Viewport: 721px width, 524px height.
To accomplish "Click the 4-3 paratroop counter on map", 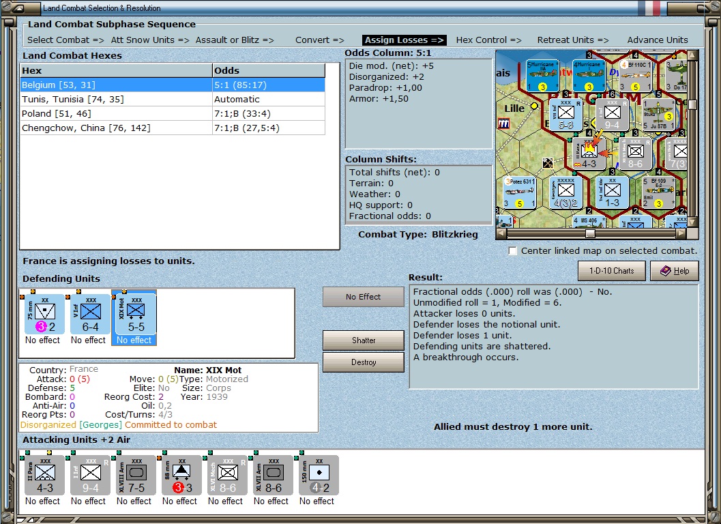I will click(589, 154).
